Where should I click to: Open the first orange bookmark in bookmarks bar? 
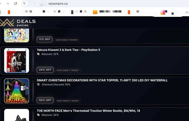[9, 12]
